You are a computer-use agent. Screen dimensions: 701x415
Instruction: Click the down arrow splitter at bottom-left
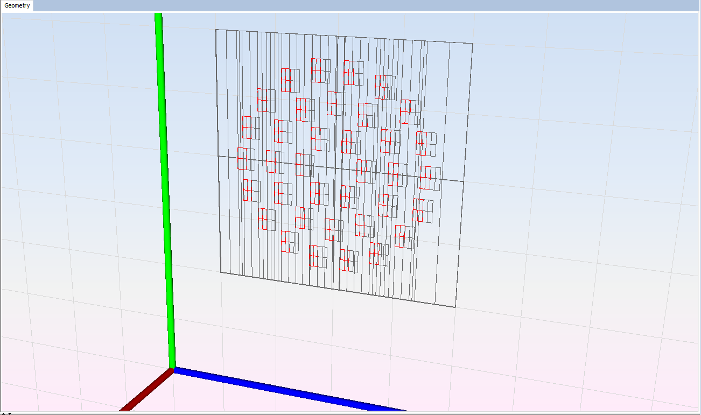click(x=9, y=413)
